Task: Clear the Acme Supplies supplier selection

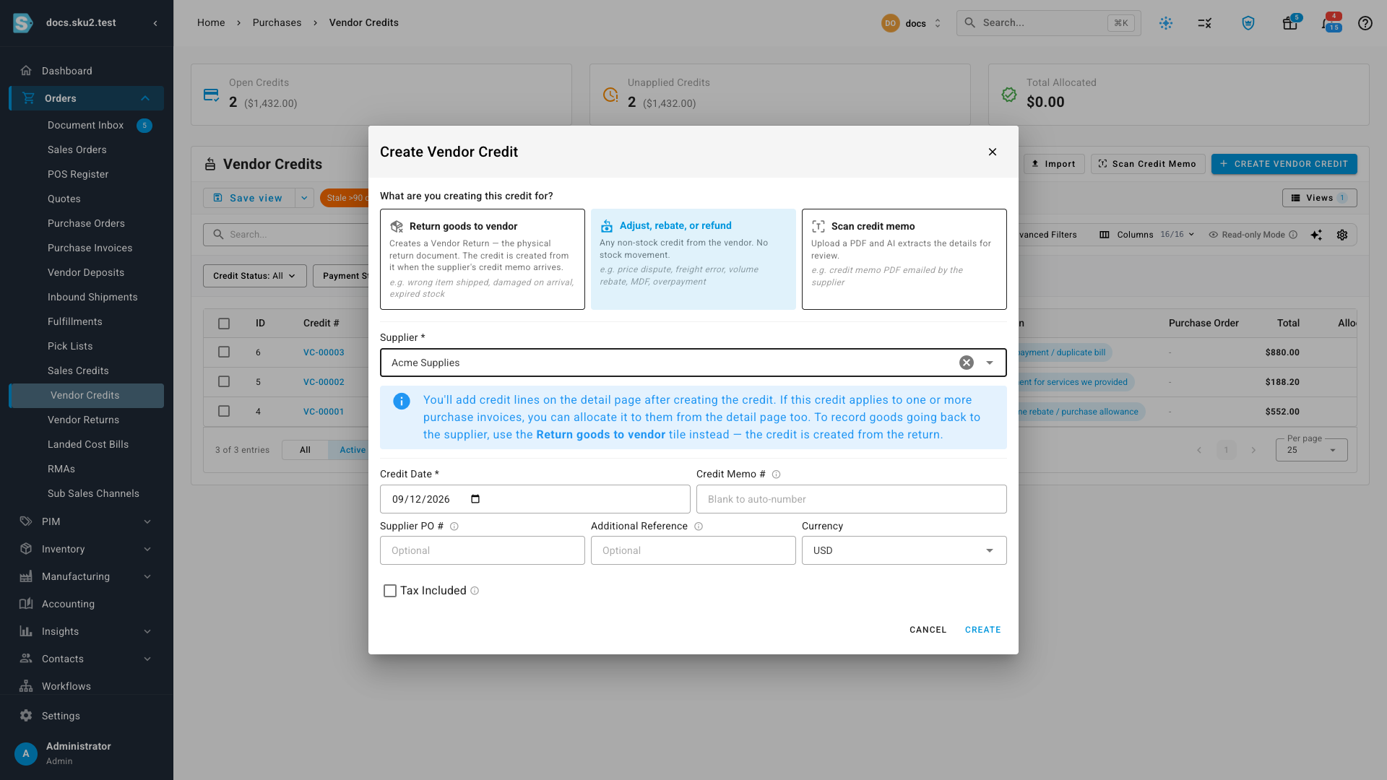Action: click(x=967, y=363)
